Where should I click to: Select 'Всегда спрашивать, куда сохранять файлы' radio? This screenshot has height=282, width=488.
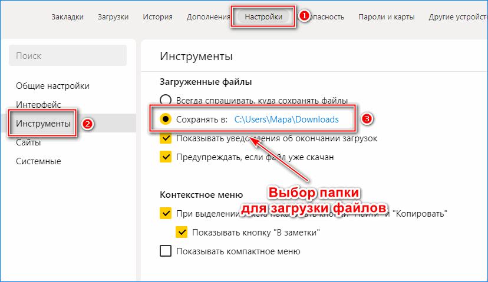(166, 100)
